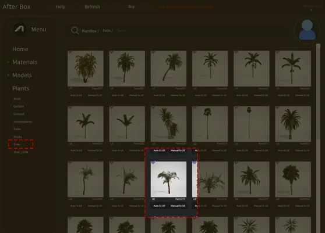Viewport: 325px width, 233px height.
Task: Click Auto Ex UE under Palm003
Action: click(x=159, y=95)
